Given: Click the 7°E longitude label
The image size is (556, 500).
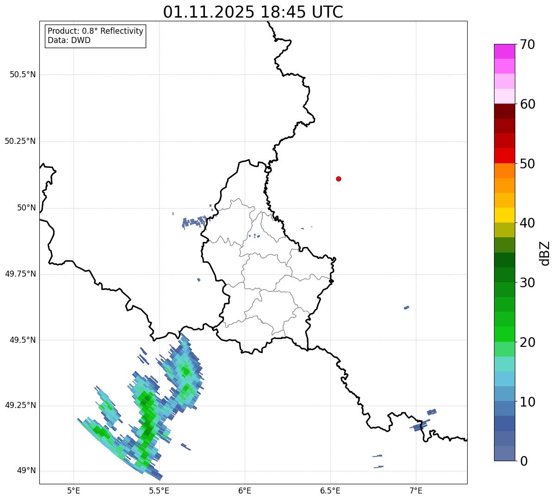Looking at the screenshot, I should (x=416, y=490).
